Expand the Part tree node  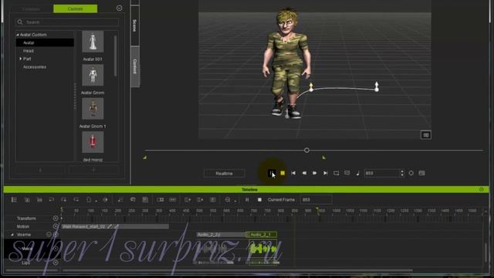[x=21, y=59]
